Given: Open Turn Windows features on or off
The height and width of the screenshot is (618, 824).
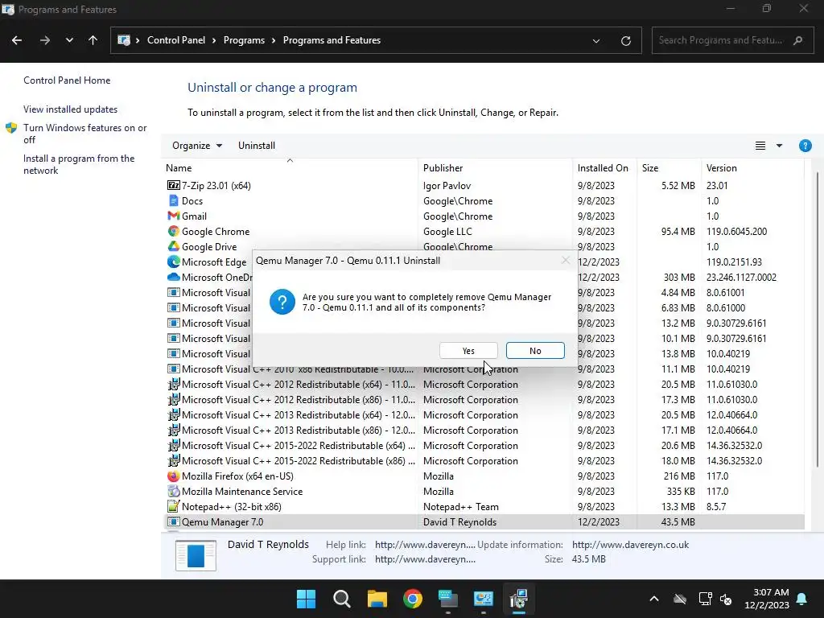Looking at the screenshot, I should pos(85,134).
